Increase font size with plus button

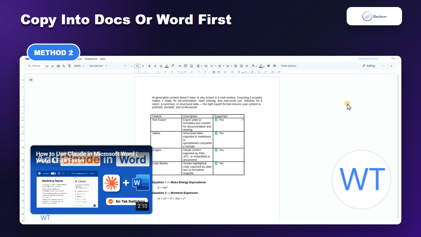143,66
